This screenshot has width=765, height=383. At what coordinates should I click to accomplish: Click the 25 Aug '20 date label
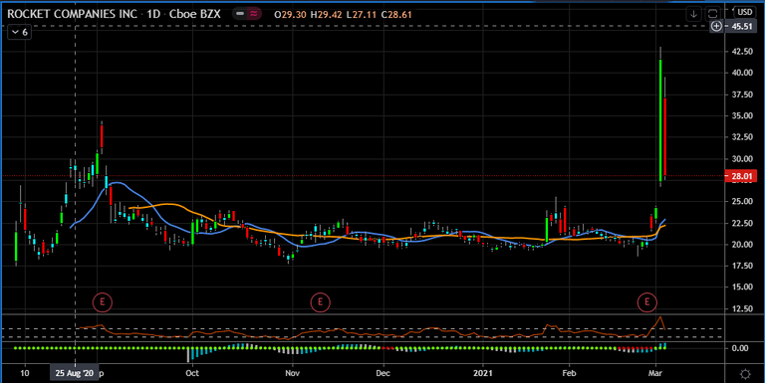pyautogui.click(x=75, y=373)
